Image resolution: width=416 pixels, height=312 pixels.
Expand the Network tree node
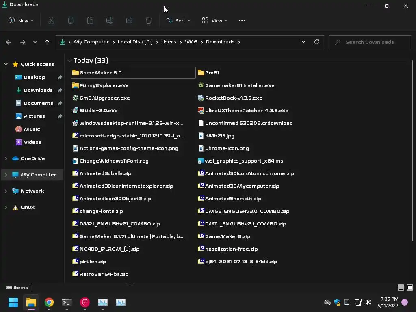tap(6, 191)
